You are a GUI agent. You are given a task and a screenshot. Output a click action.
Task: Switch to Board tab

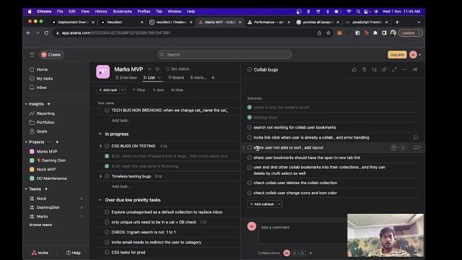point(176,78)
